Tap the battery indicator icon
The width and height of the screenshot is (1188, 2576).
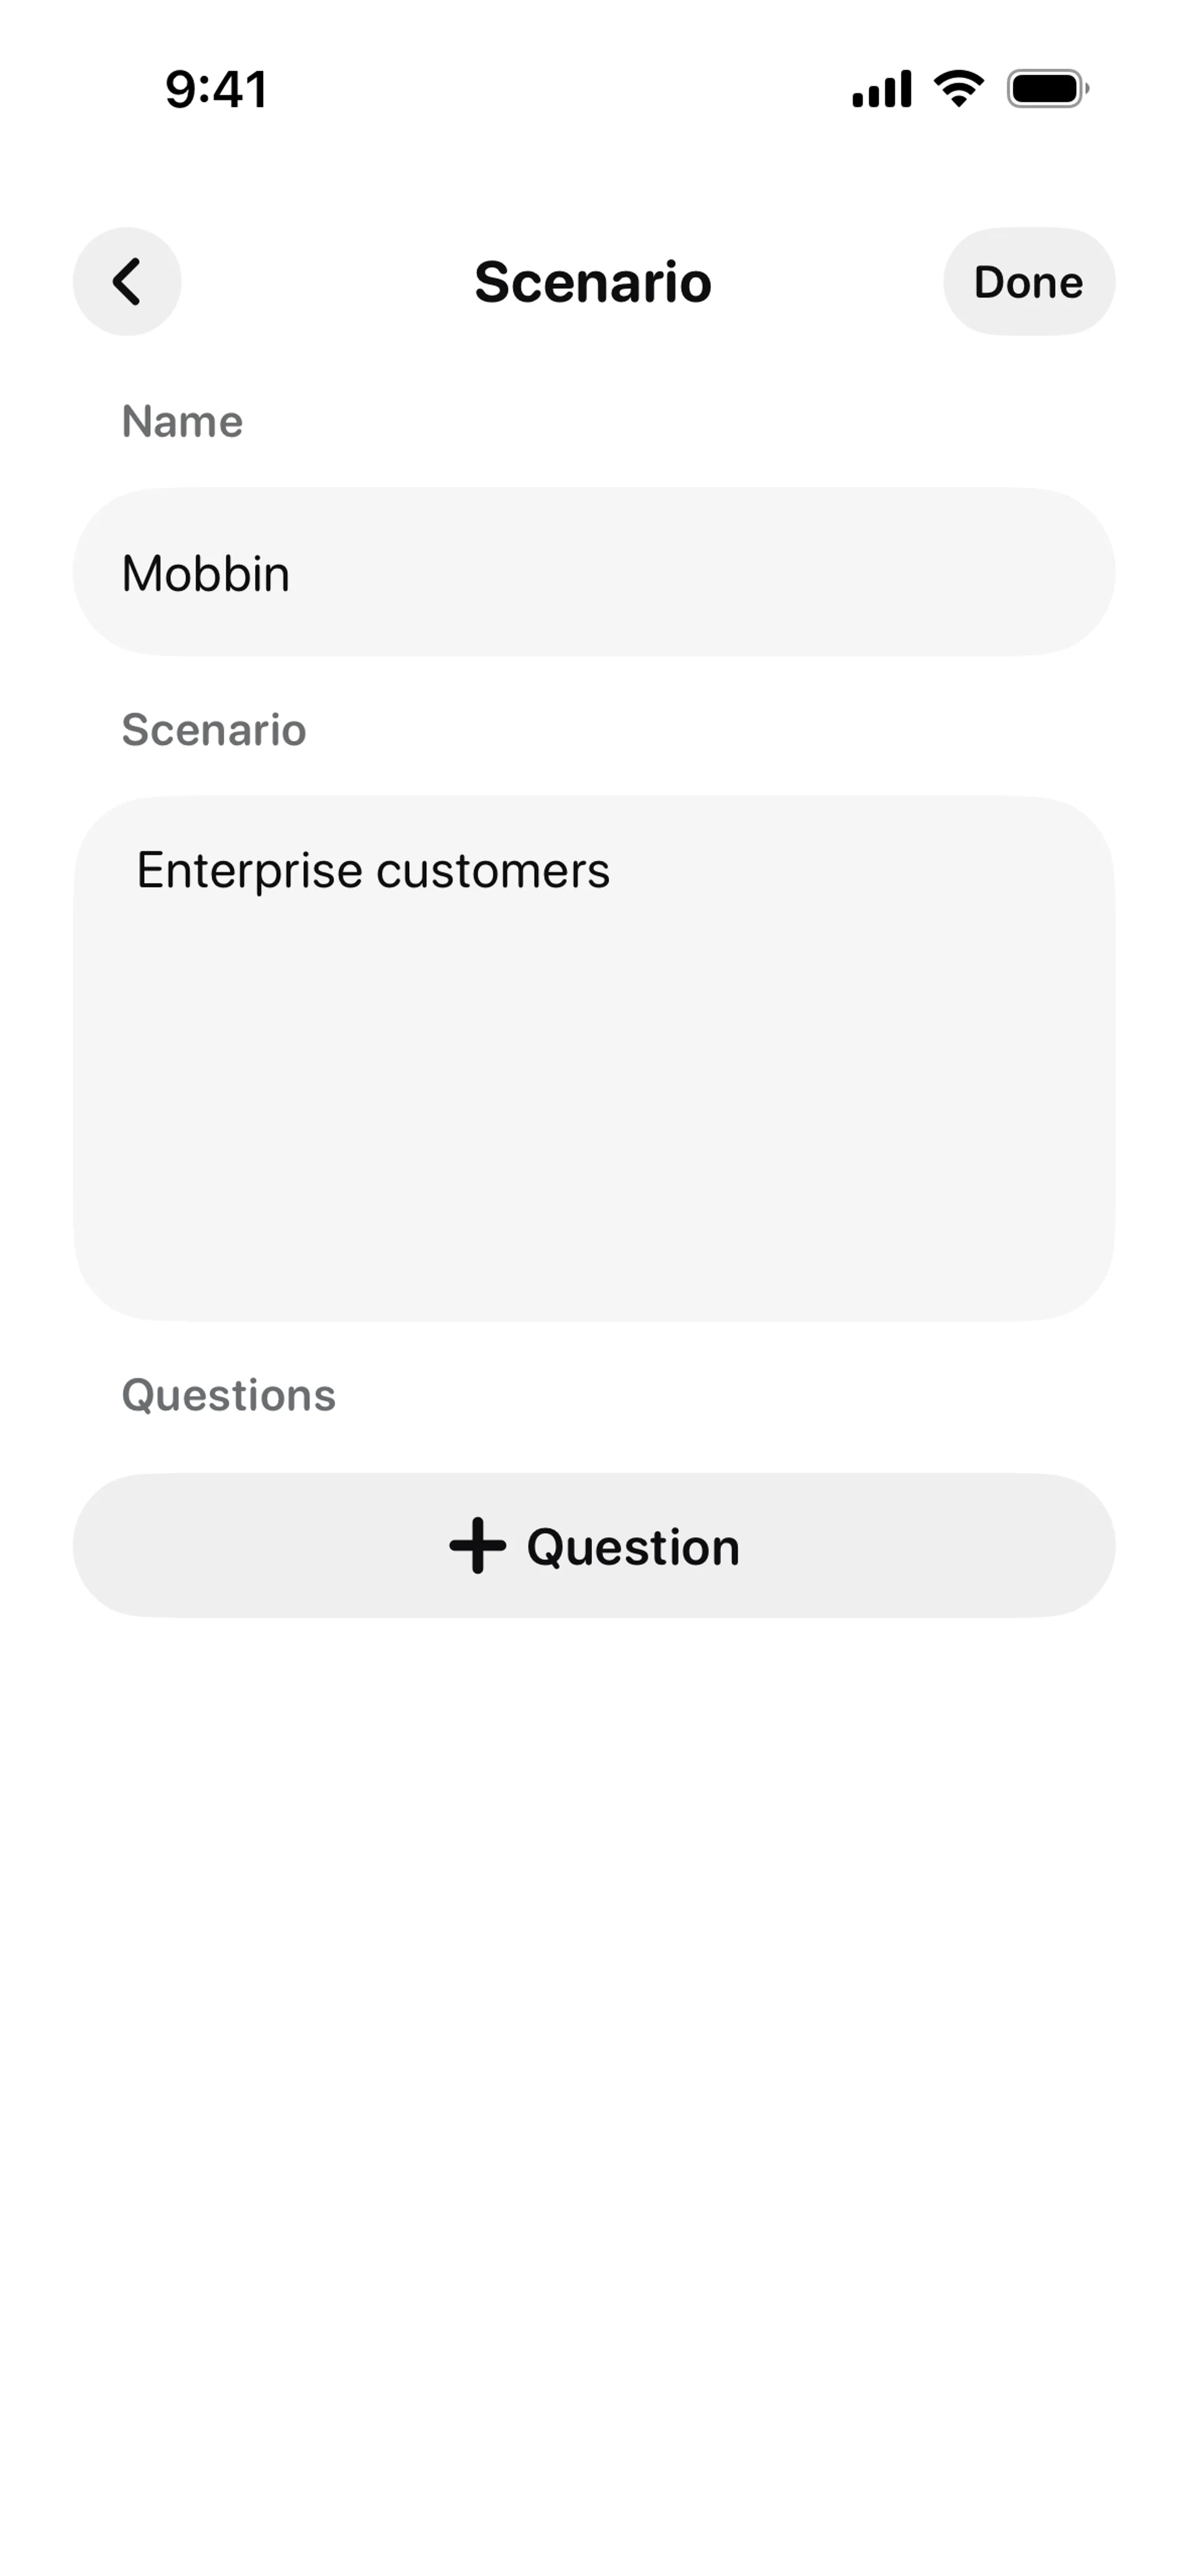(x=1047, y=89)
